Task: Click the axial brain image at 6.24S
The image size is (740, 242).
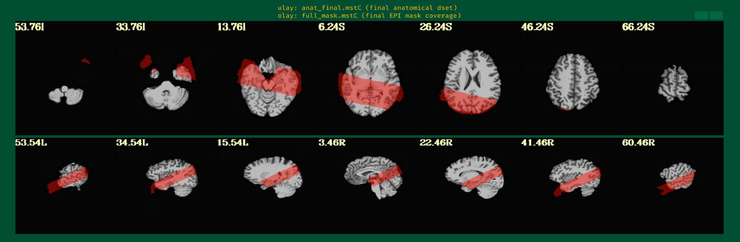Action: [370, 83]
